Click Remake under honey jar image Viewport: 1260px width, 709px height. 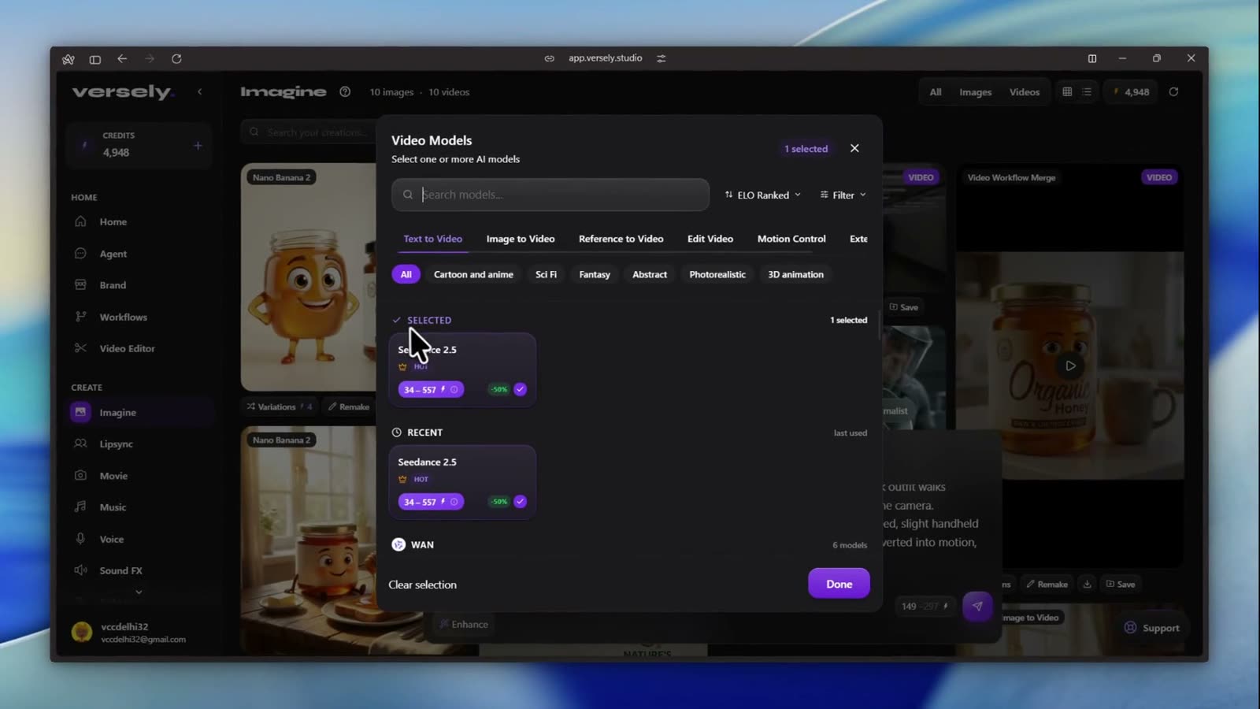coord(349,406)
